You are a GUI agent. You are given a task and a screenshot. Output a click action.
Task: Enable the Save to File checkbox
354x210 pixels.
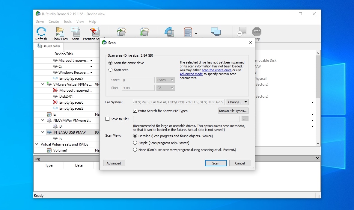(108, 119)
